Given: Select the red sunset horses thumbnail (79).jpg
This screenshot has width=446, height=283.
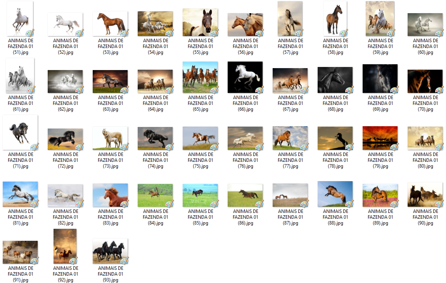Looking at the screenshot, I should [380, 138].
